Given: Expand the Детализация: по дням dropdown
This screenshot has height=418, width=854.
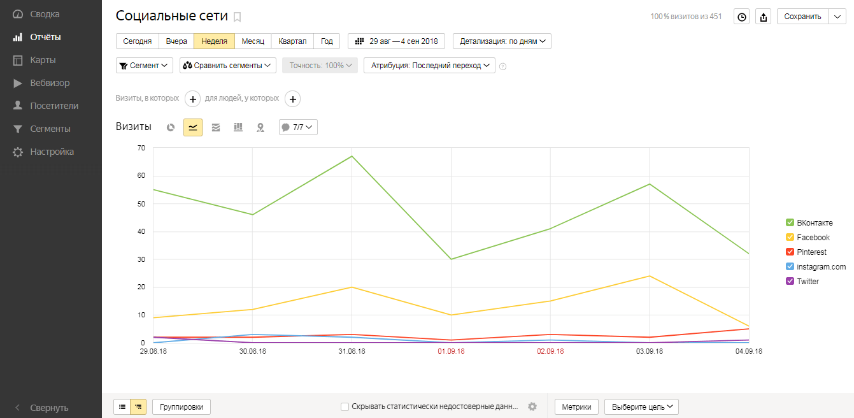Looking at the screenshot, I should click(x=502, y=41).
